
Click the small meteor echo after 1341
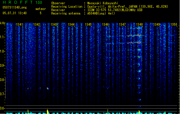coord(28,89)
